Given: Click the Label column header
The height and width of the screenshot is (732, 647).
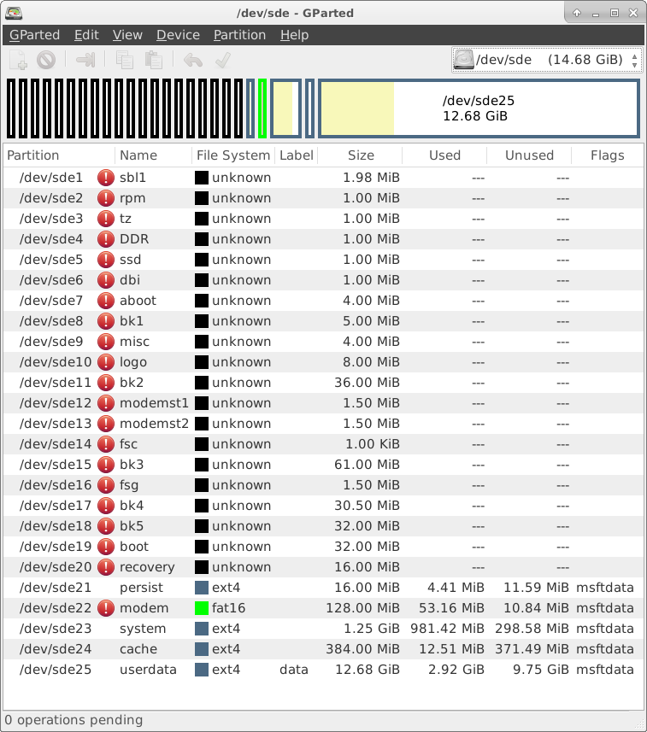Looking at the screenshot, I should click(297, 155).
